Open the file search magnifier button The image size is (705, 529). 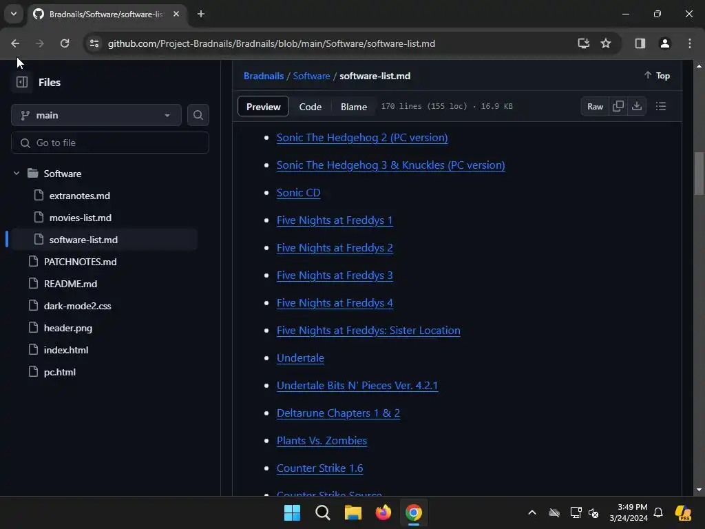tap(198, 115)
